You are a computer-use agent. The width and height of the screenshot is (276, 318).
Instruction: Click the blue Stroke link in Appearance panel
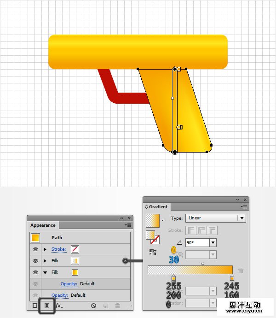59,249
